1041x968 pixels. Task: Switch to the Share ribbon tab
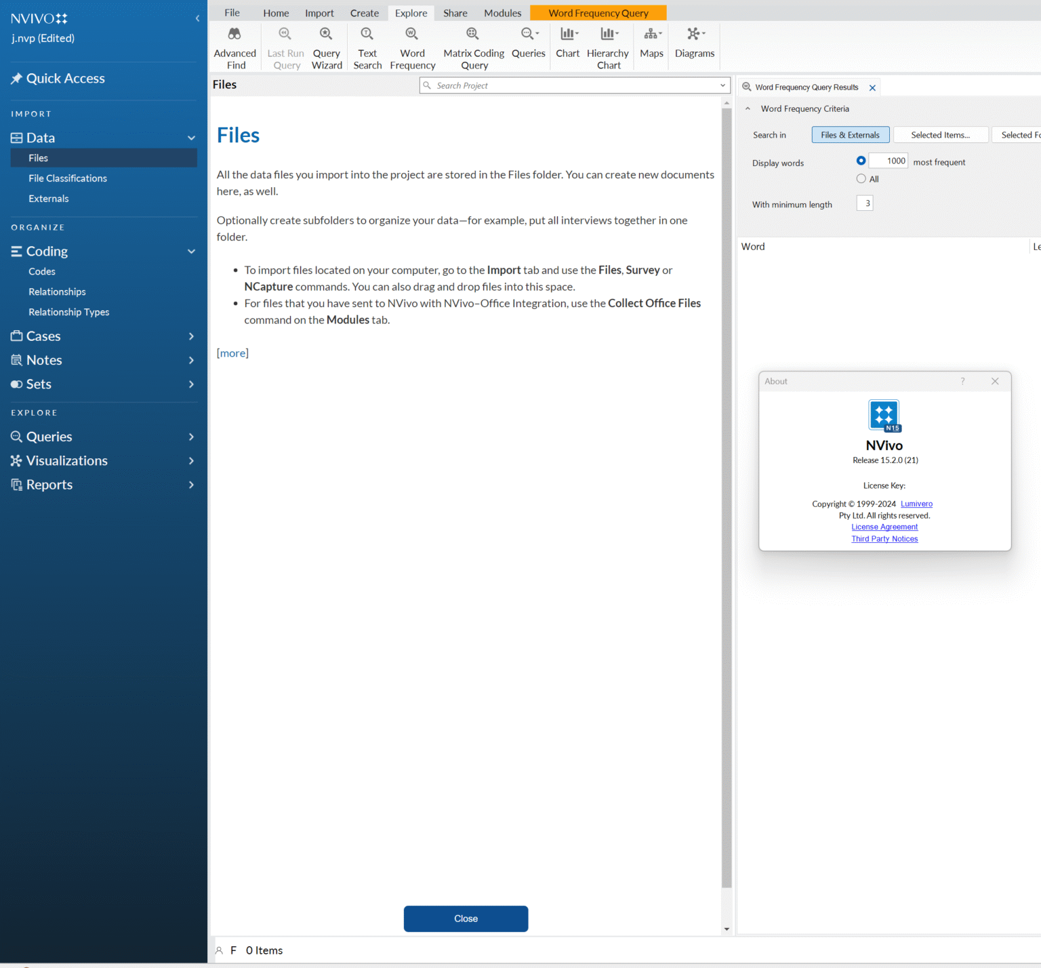pos(455,13)
